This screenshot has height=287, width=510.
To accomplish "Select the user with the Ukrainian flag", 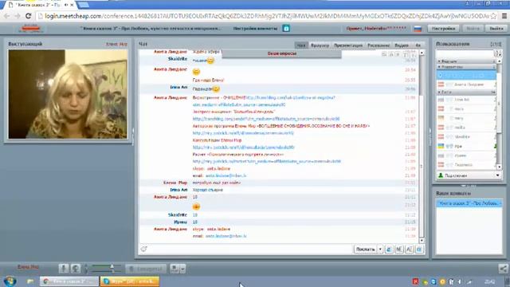I will pos(466,147).
